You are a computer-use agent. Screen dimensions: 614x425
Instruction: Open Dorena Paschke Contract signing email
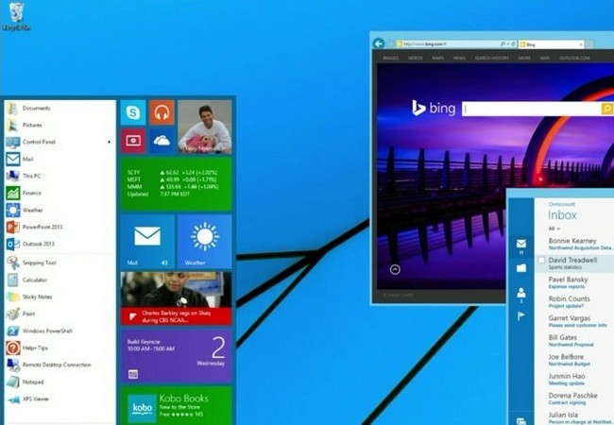click(x=574, y=399)
